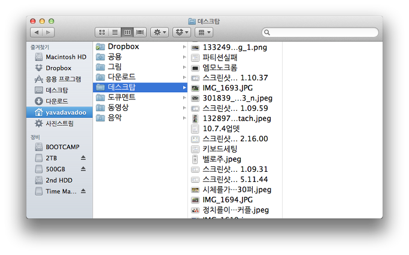
Task: Open the gear action menu
Action: (160, 32)
